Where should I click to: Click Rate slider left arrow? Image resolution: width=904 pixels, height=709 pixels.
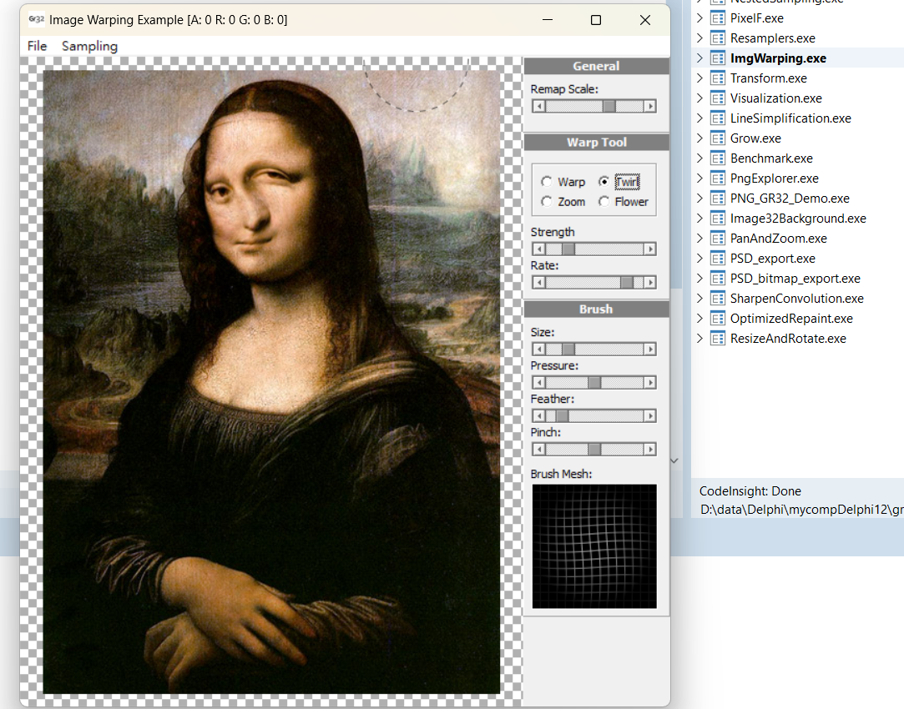pyautogui.click(x=538, y=282)
